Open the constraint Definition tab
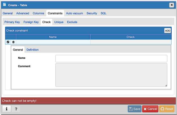The image size is (177, 115). point(33,50)
